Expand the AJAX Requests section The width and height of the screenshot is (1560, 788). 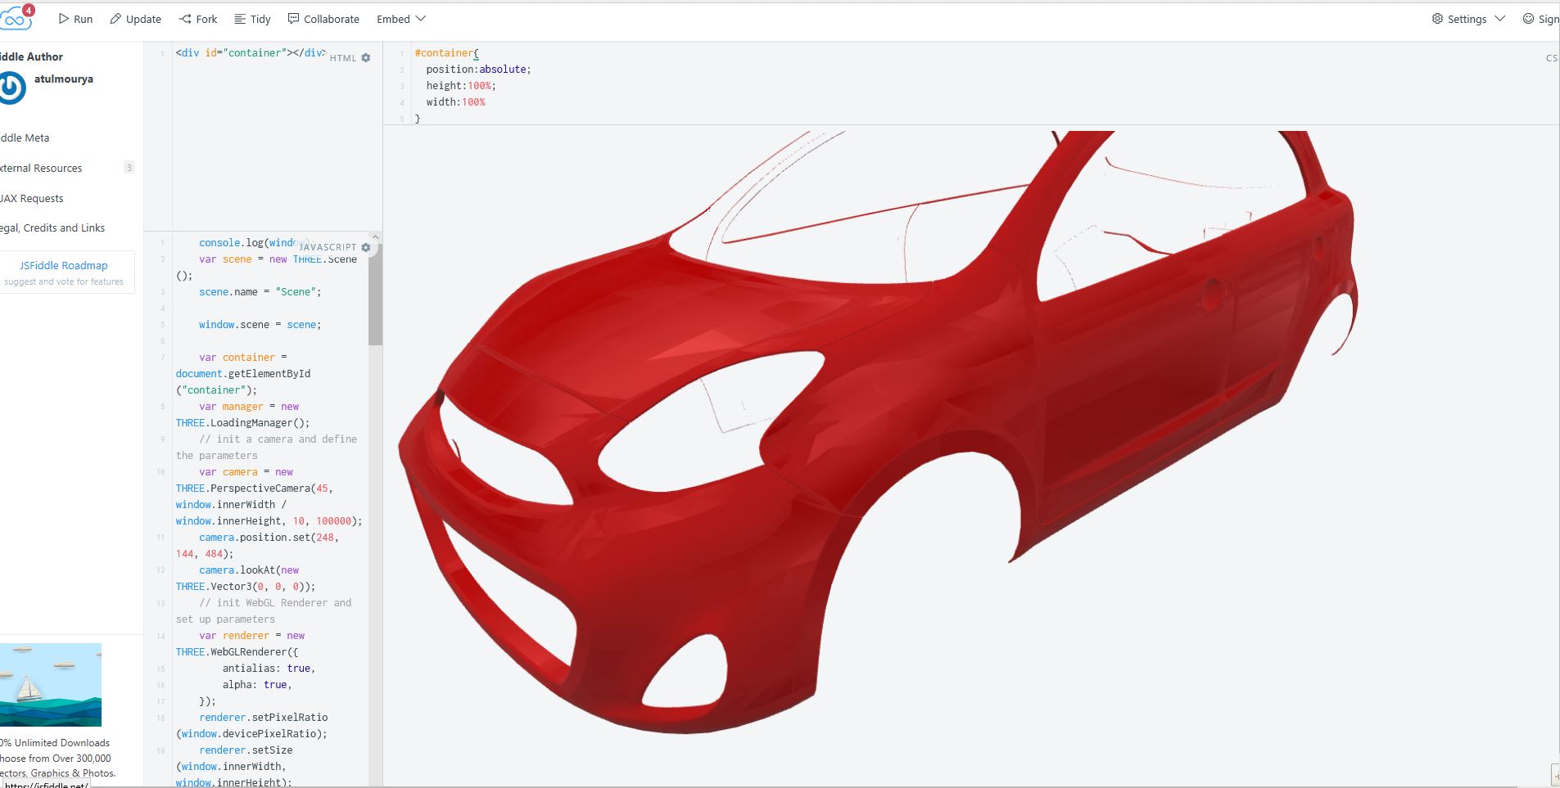(x=32, y=198)
